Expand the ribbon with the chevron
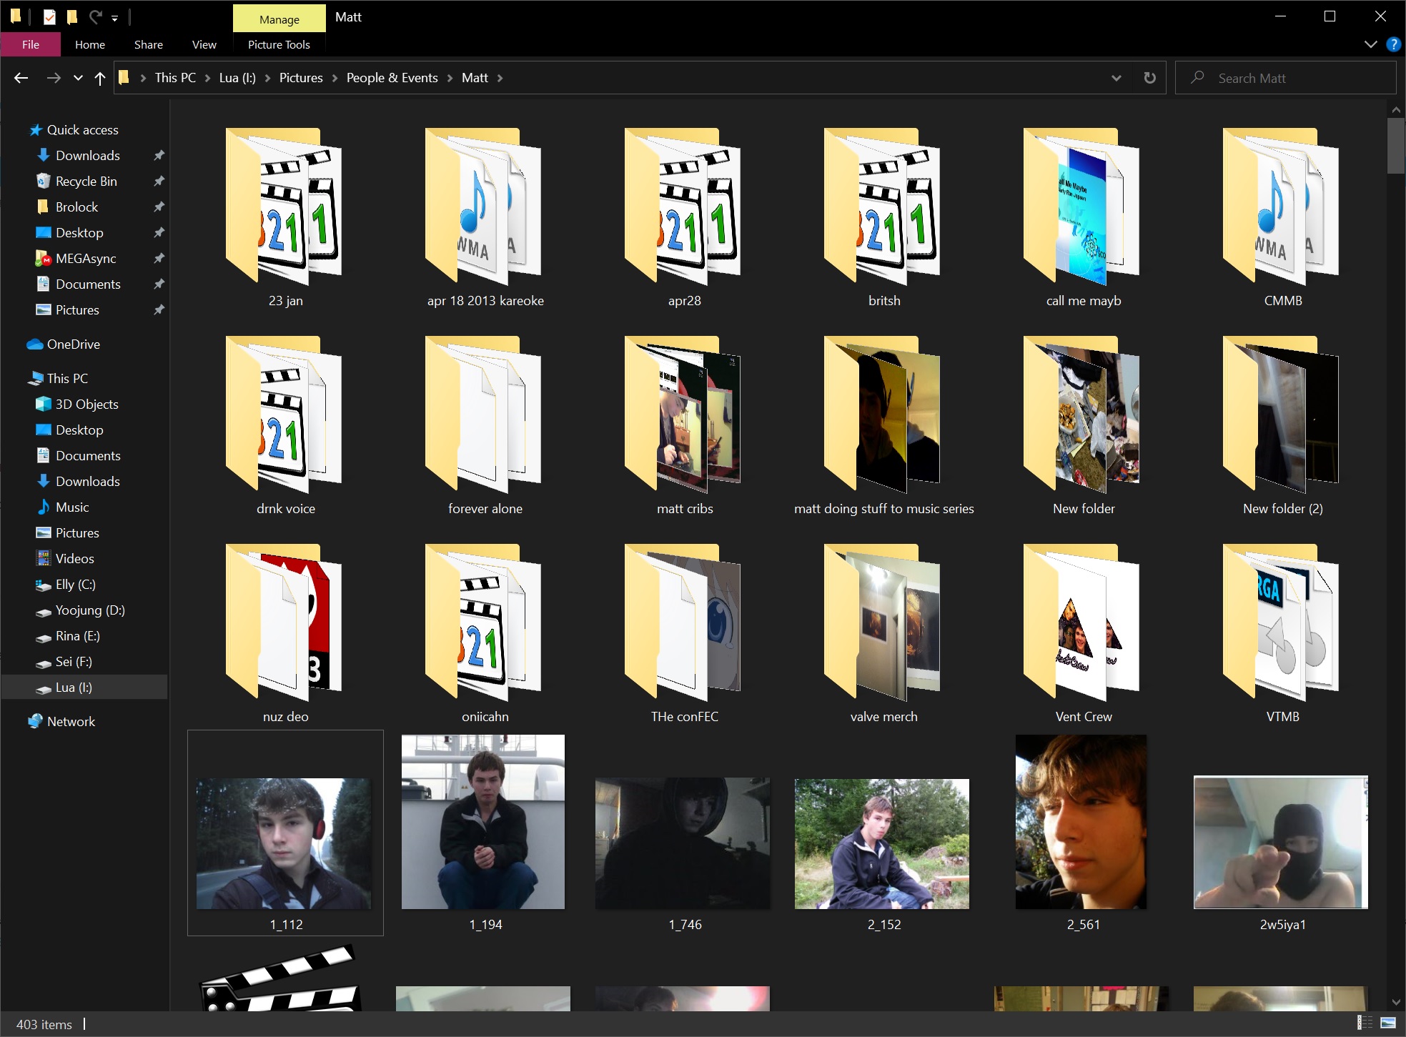Image resolution: width=1406 pixels, height=1037 pixels. (1370, 44)
